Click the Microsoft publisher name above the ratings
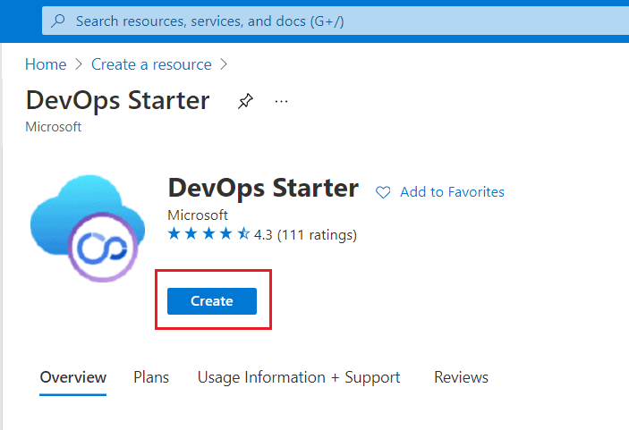This screenshot has height=430, width=629. (198, 215)
